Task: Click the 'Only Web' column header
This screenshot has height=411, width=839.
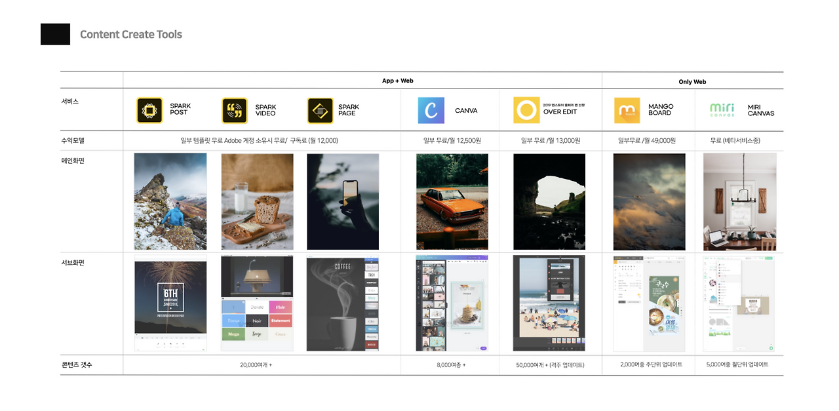Action: pyautogui.click(x=692, y=82)
